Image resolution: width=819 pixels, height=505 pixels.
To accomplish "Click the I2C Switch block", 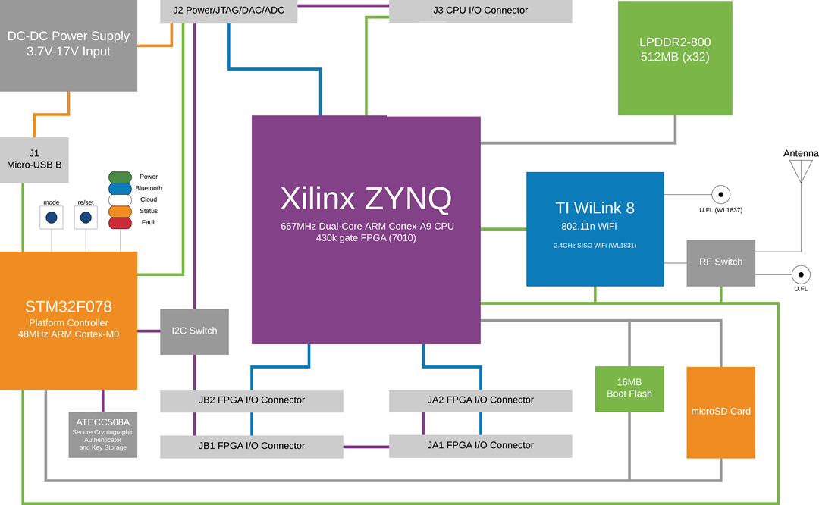I will click(x=194, y=331).
